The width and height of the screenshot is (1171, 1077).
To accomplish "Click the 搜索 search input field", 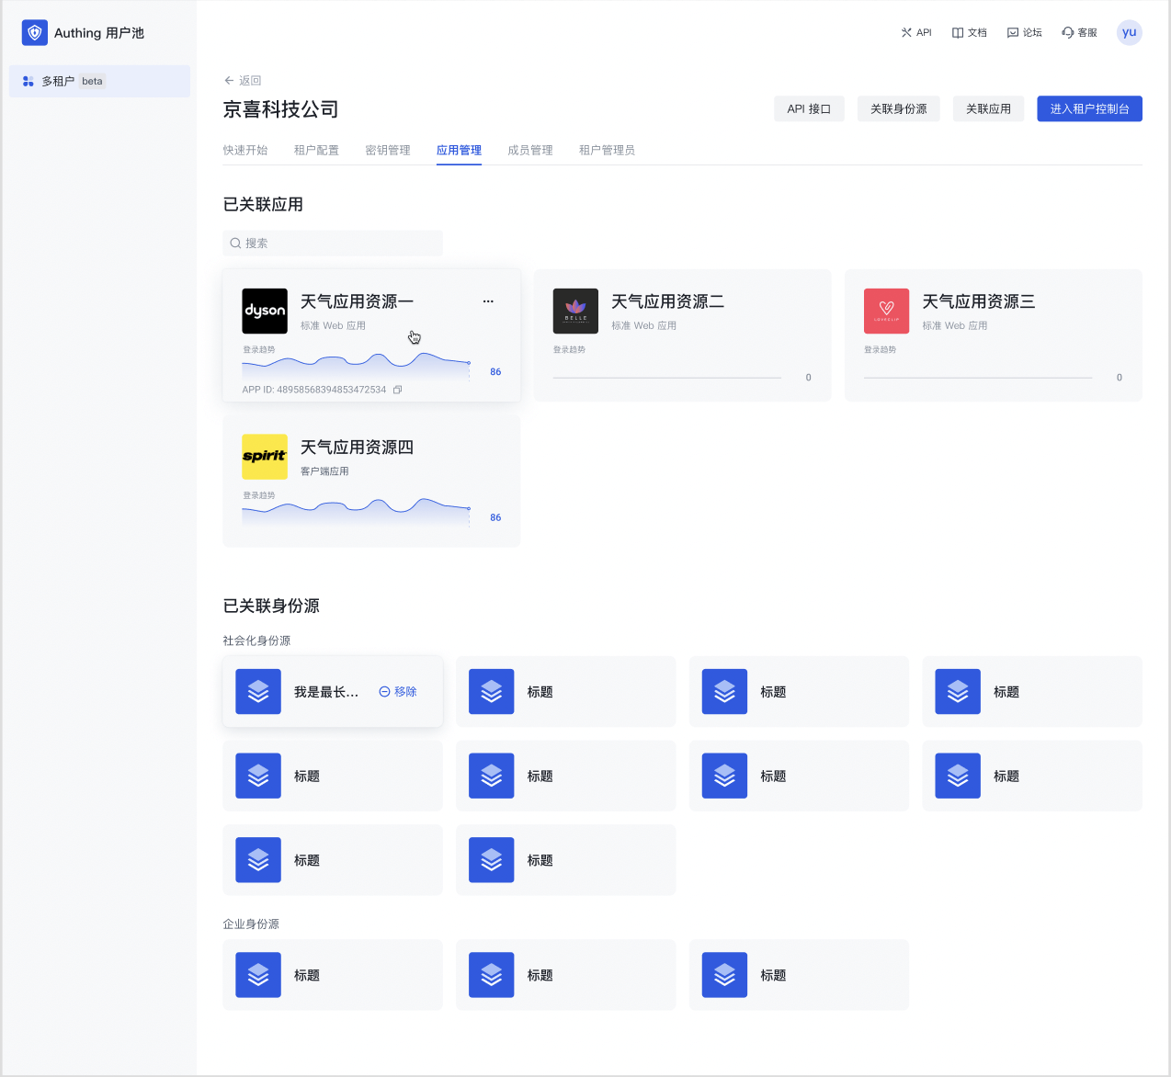I will click(x=333, y=244).
